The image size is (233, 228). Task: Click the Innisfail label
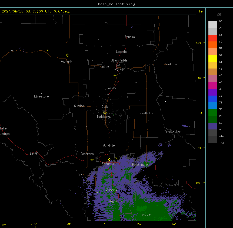(112, 88)
